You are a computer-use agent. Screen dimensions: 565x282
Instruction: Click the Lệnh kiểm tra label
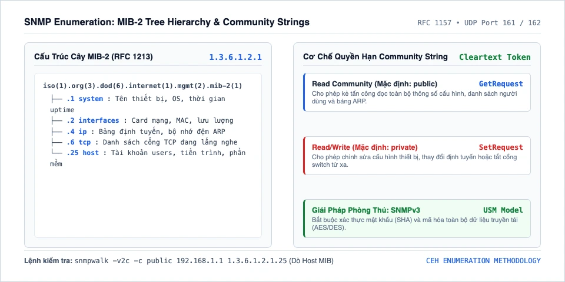[48, 261]
